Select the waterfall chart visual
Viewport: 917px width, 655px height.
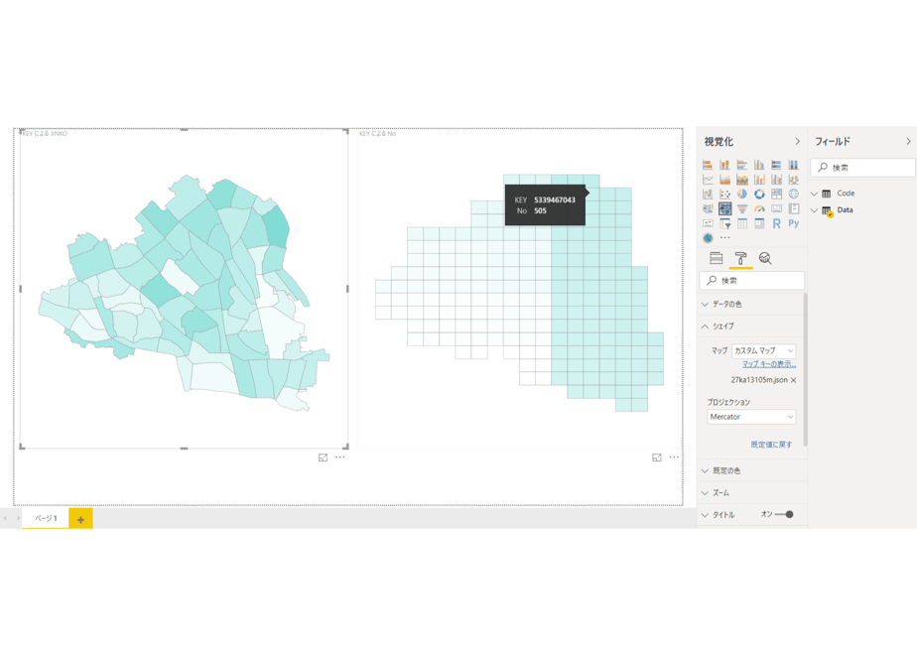coord(708,194)
